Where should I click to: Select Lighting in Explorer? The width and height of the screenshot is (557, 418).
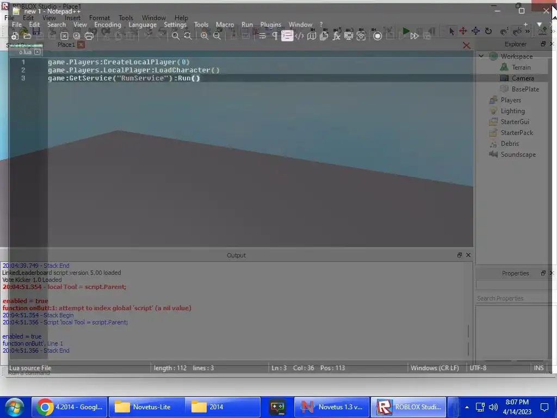[x=512, y=111]
